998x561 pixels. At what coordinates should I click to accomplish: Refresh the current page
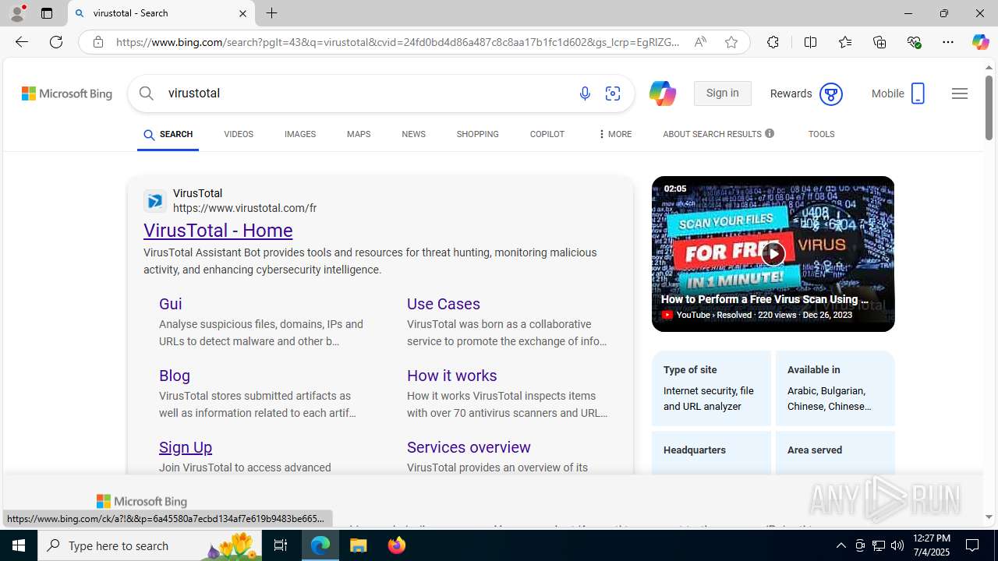pyautogui.click(x=56, y=42)
